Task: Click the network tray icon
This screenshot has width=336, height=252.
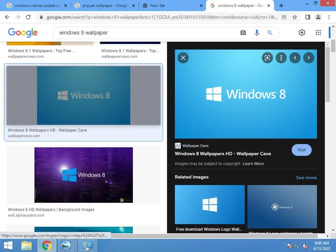Action: point(297,246)
